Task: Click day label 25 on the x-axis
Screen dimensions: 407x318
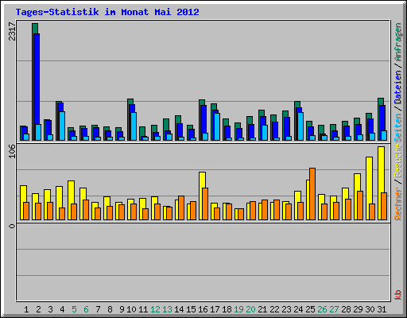Action: tap(310, 309)
